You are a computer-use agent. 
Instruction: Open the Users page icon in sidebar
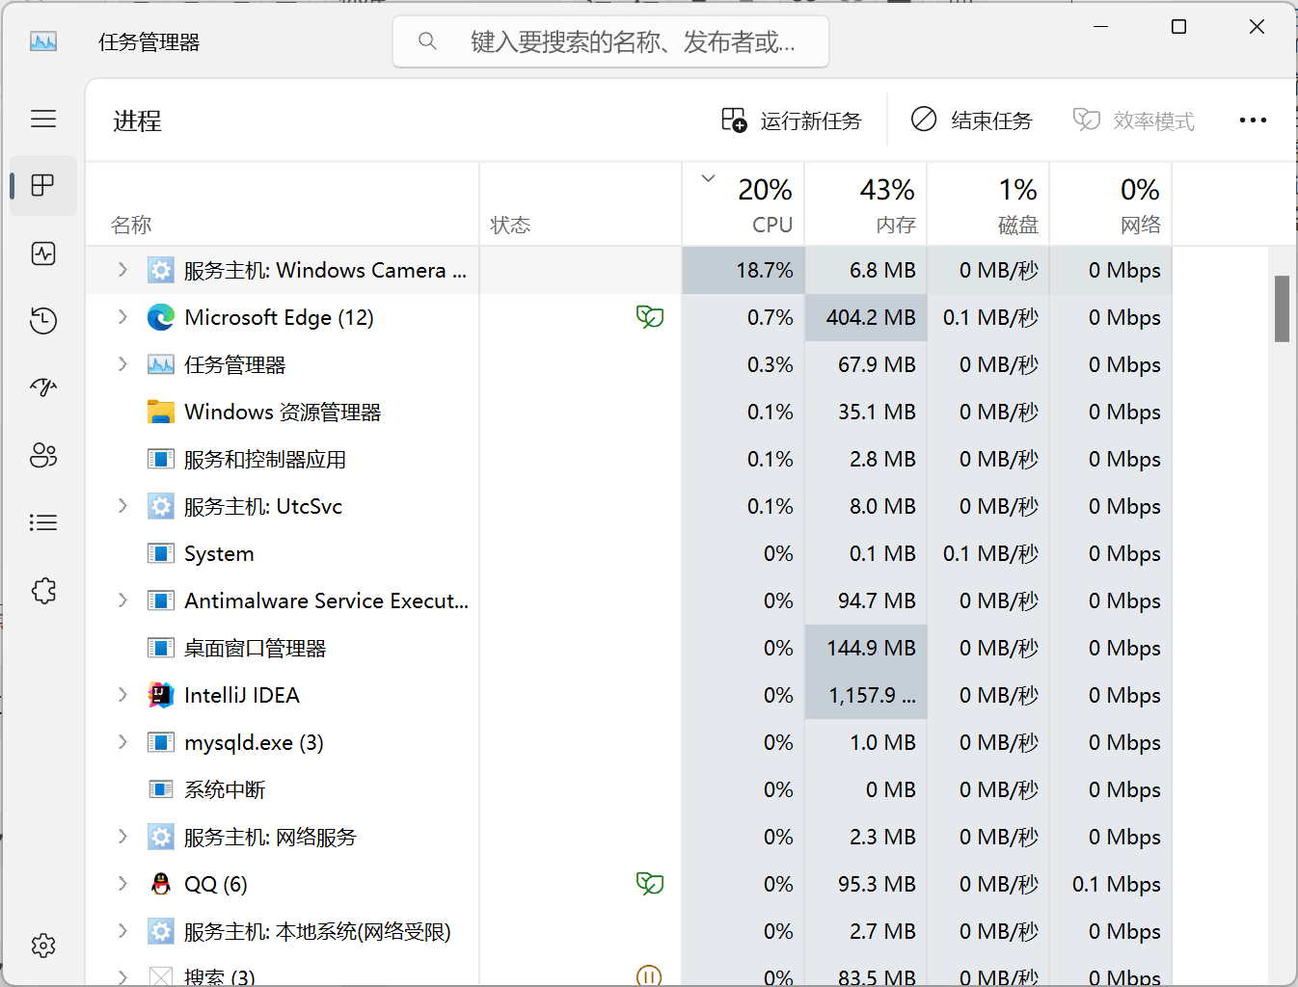pyautogui.click(x=43, y=455)
